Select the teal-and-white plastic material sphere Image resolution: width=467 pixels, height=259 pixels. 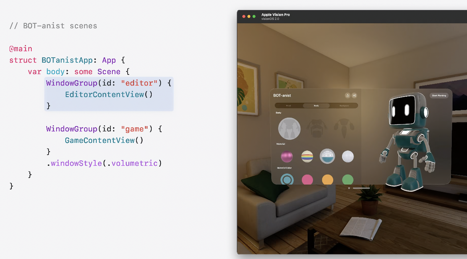click(328, 156)
